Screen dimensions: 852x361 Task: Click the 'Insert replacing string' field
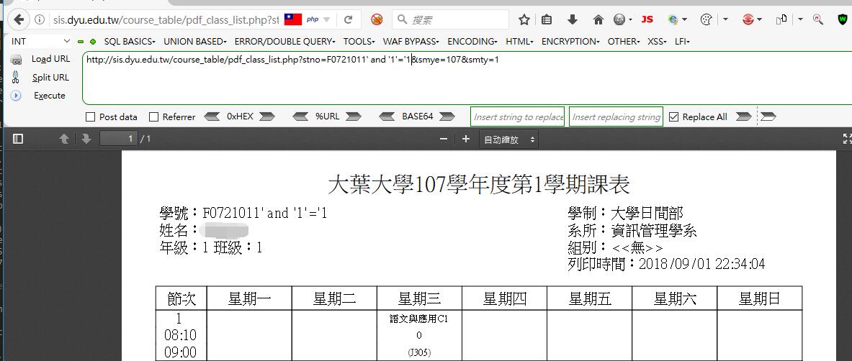616,116
